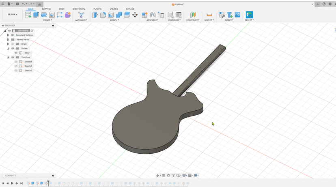Click the Automate tool icon

81,15
